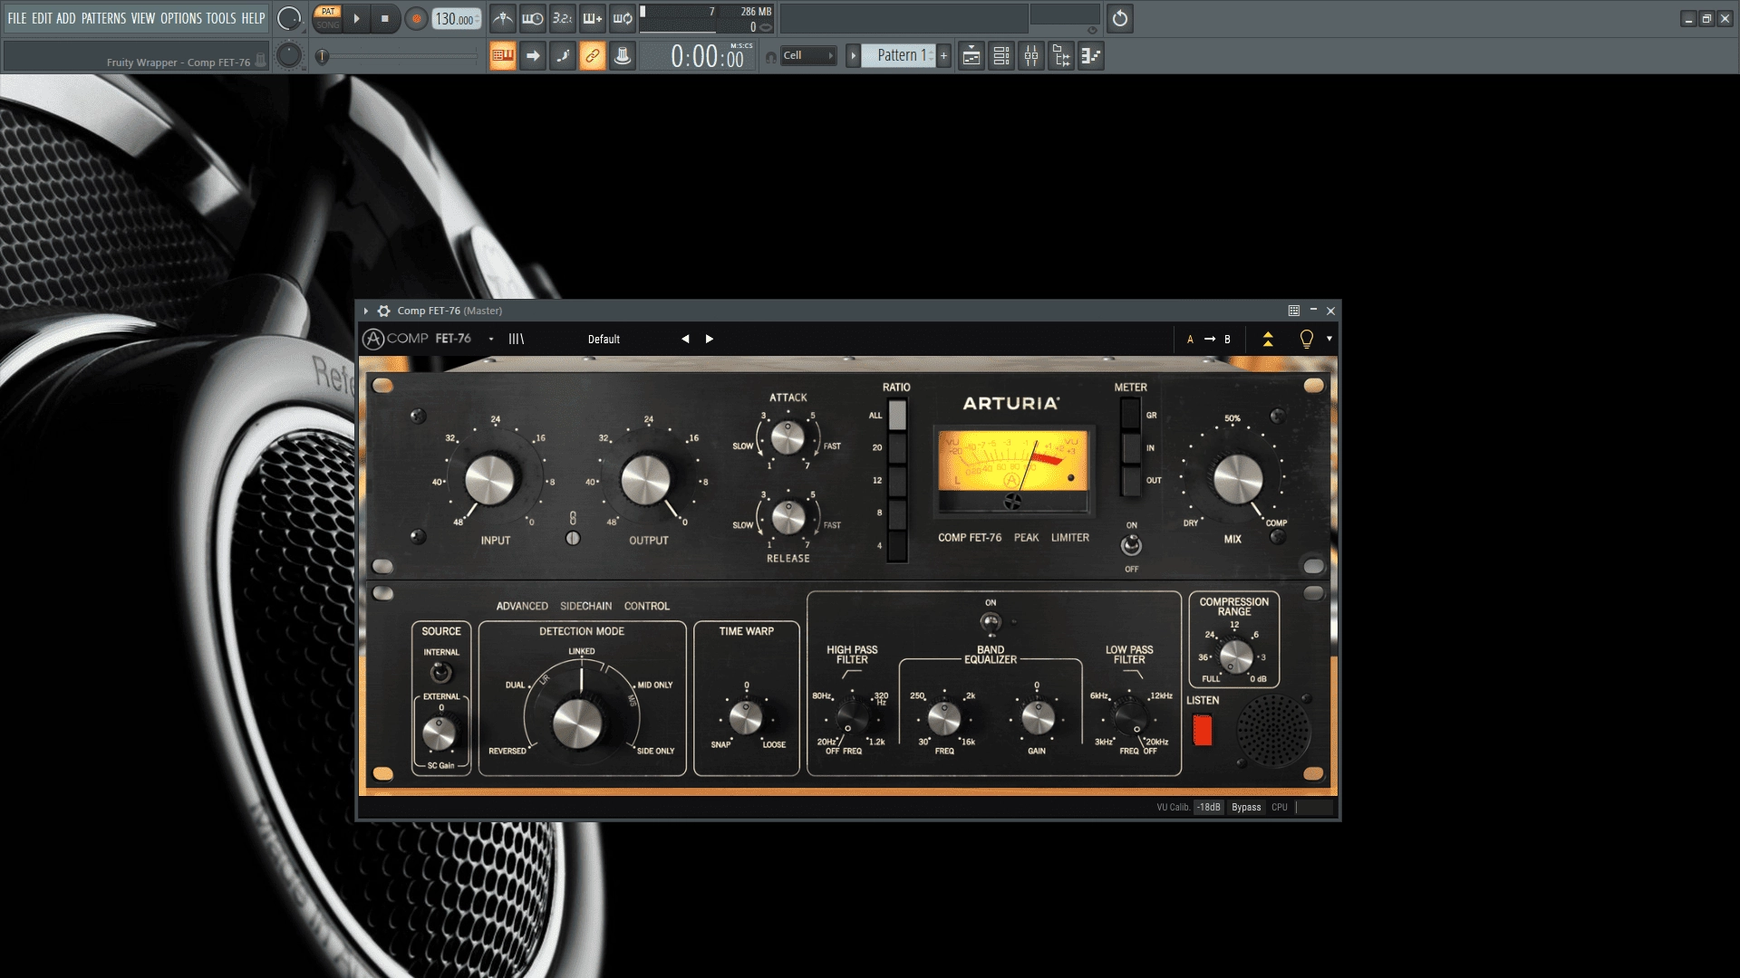Click the Stop button in transport
This screenshot has height=978, width=1740.
pos(385,18)
